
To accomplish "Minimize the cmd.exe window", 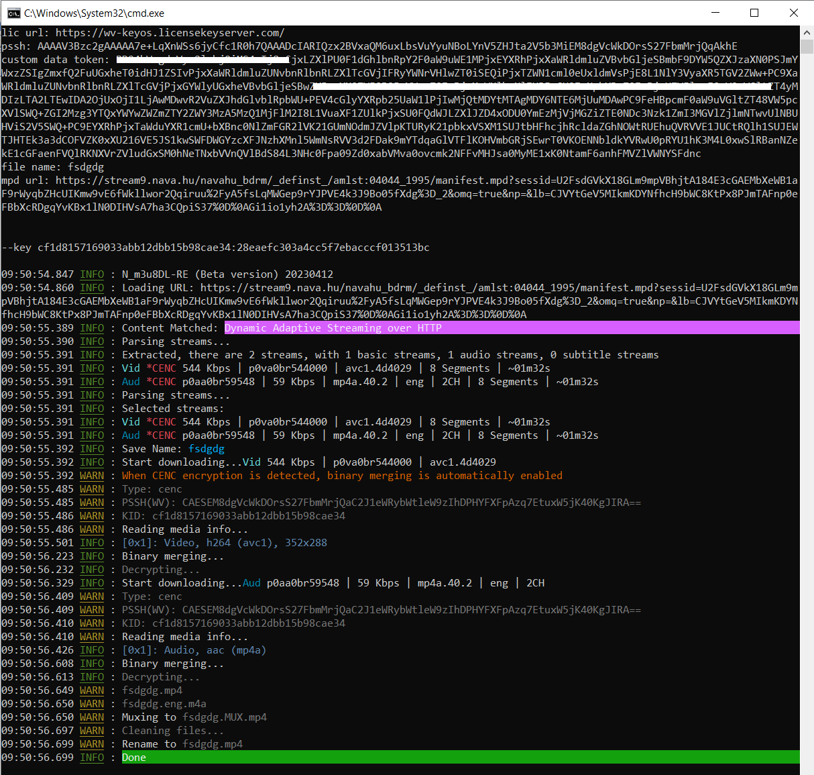I will click(715, 13).
